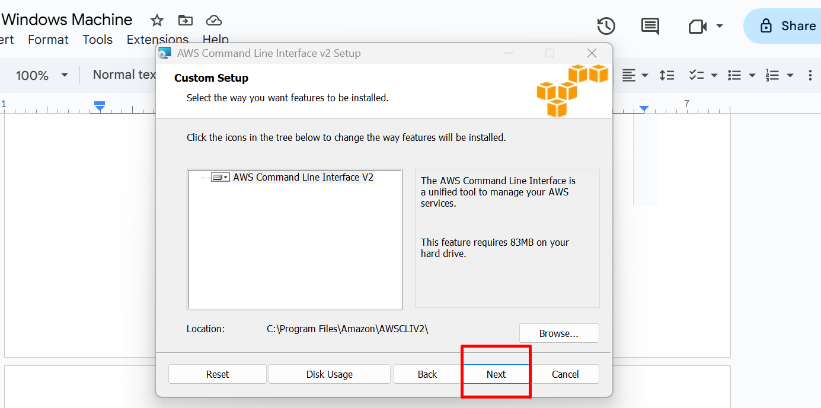Open the Format menu
The image size is (821, 408).
(x=48, y=40)
